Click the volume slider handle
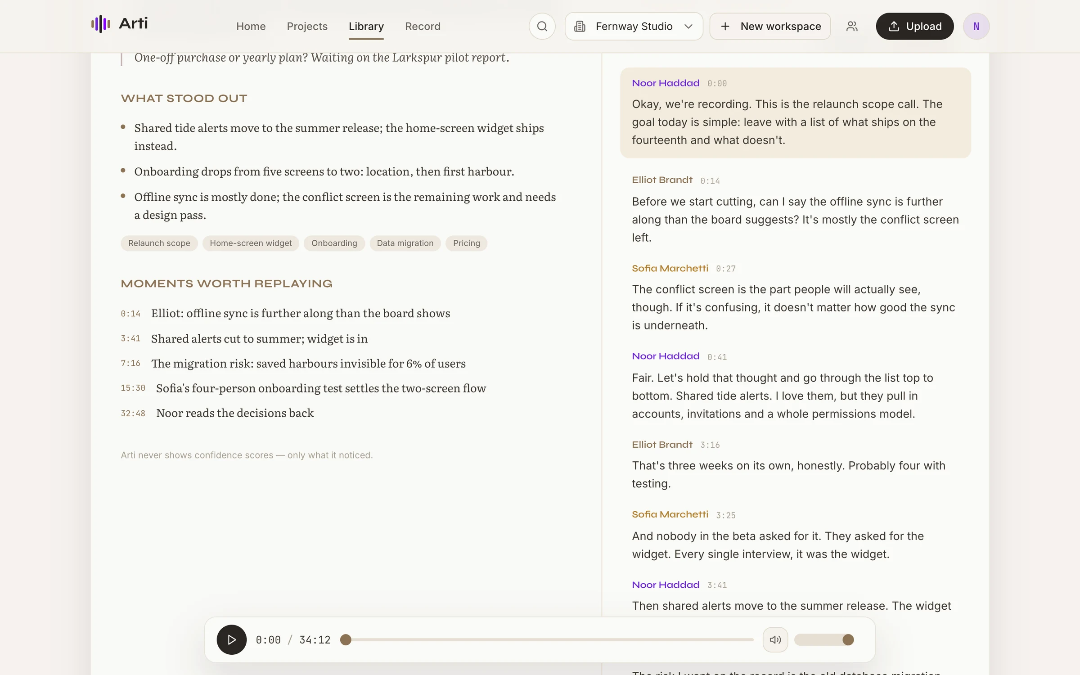Screen dimensions: 1080x675 click(848, 639)
